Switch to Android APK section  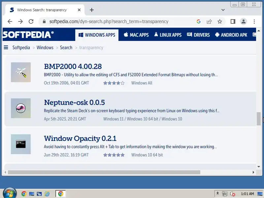coord(231,35)
